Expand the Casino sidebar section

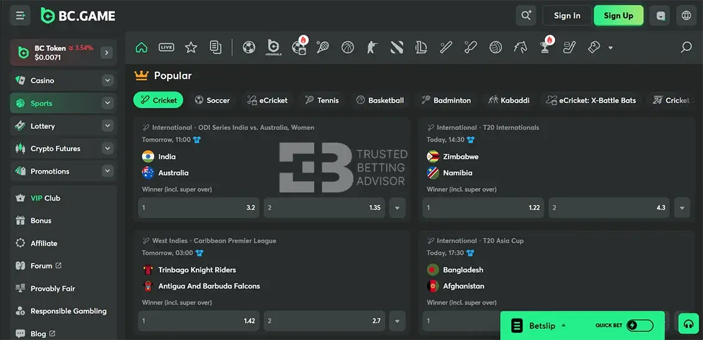[108, 80]
